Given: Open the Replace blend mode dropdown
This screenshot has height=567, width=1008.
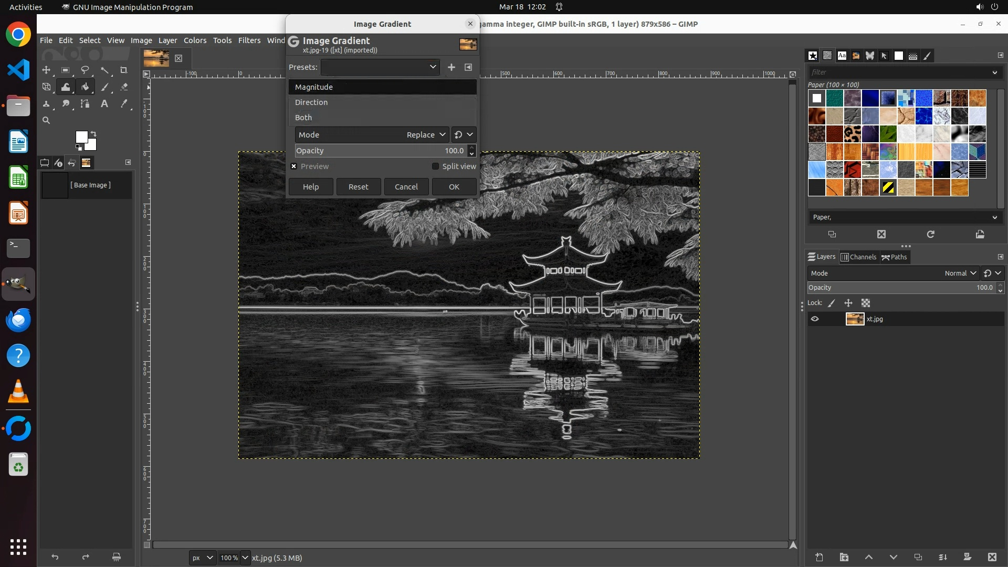Looking at the screenshot, I should coord(425,135).
